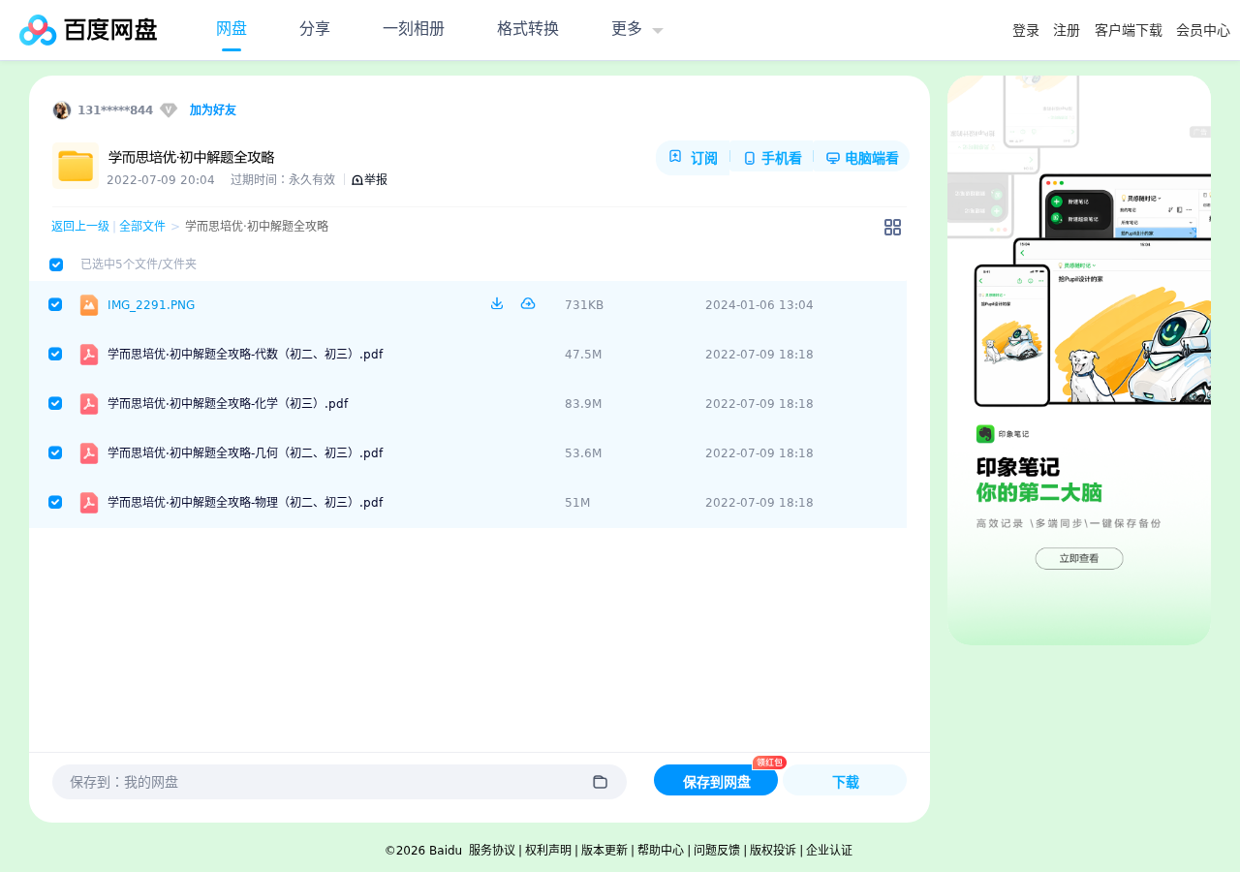Click 手机看 to view on phone
This screenshot has width=1240, height=872.
tap(772, 158)
